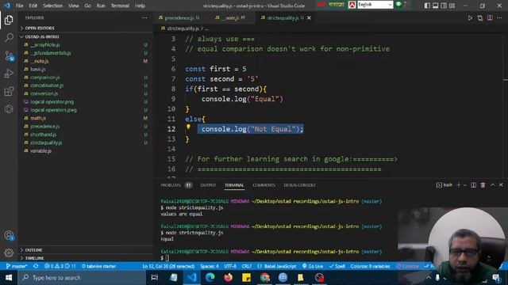Viewport: 508px width, 285px height.
Task: Click the lightbulb quick fix on line 12
Action: (188, 127)
